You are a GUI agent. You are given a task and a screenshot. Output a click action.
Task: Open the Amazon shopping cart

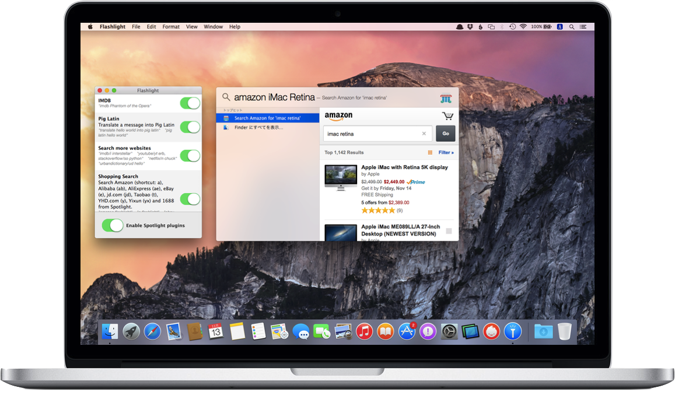(x=447, y=116)
